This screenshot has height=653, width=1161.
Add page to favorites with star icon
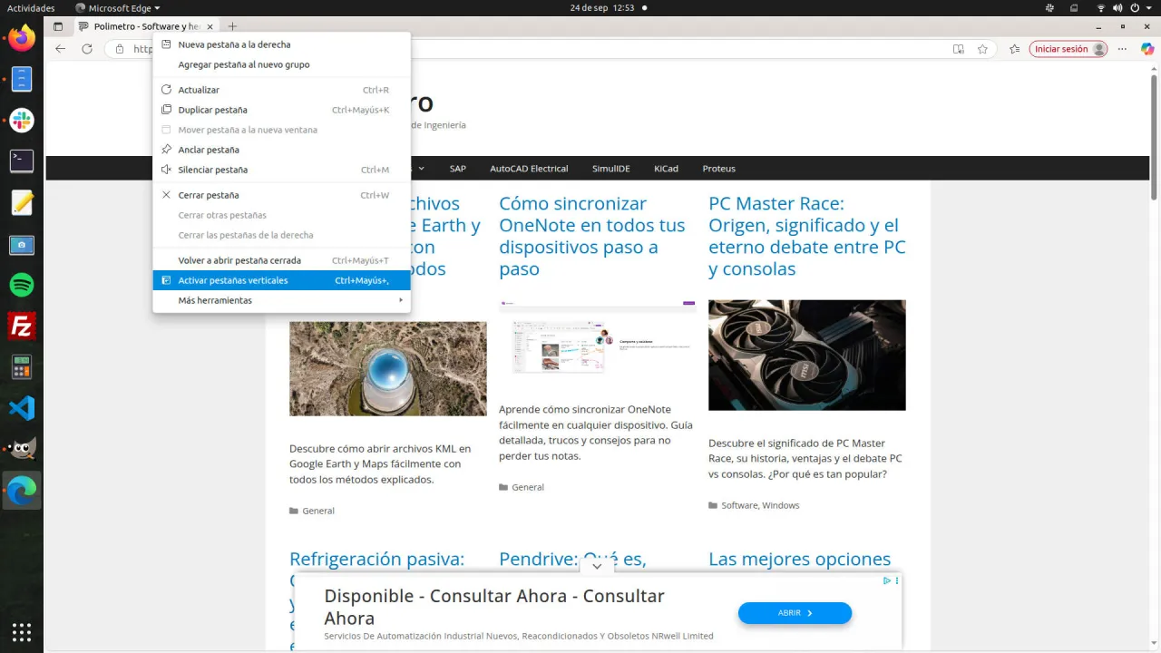click(982, 49)
